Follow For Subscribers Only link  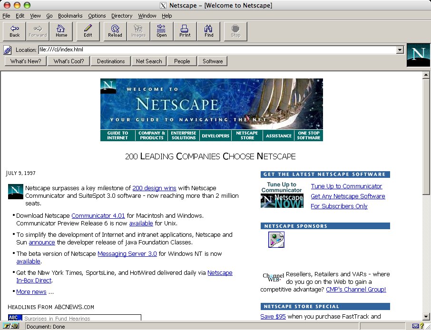[339, 206]
